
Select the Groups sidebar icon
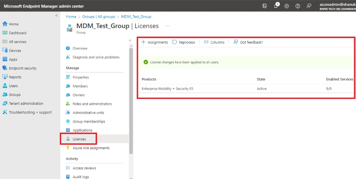pyautogui.click(x=5, y=95)
